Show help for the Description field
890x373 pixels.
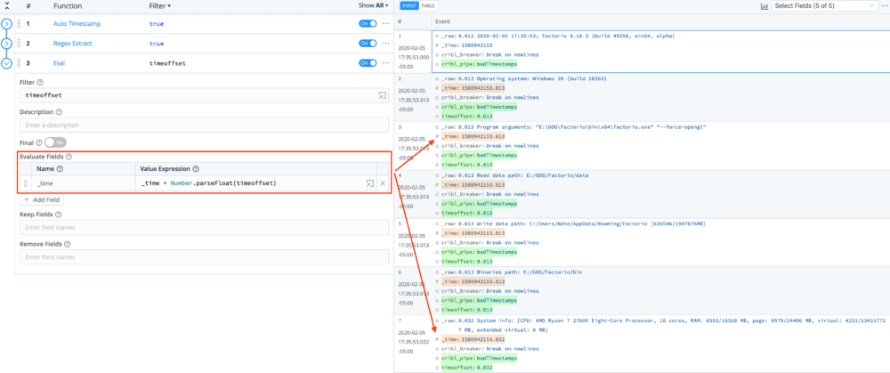point(59,112)
